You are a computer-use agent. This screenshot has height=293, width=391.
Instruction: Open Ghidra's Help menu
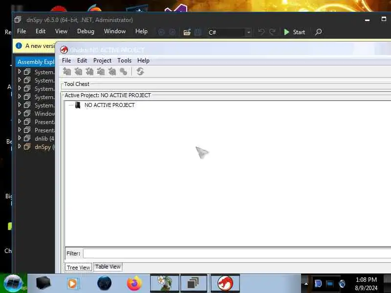(143, 61)
